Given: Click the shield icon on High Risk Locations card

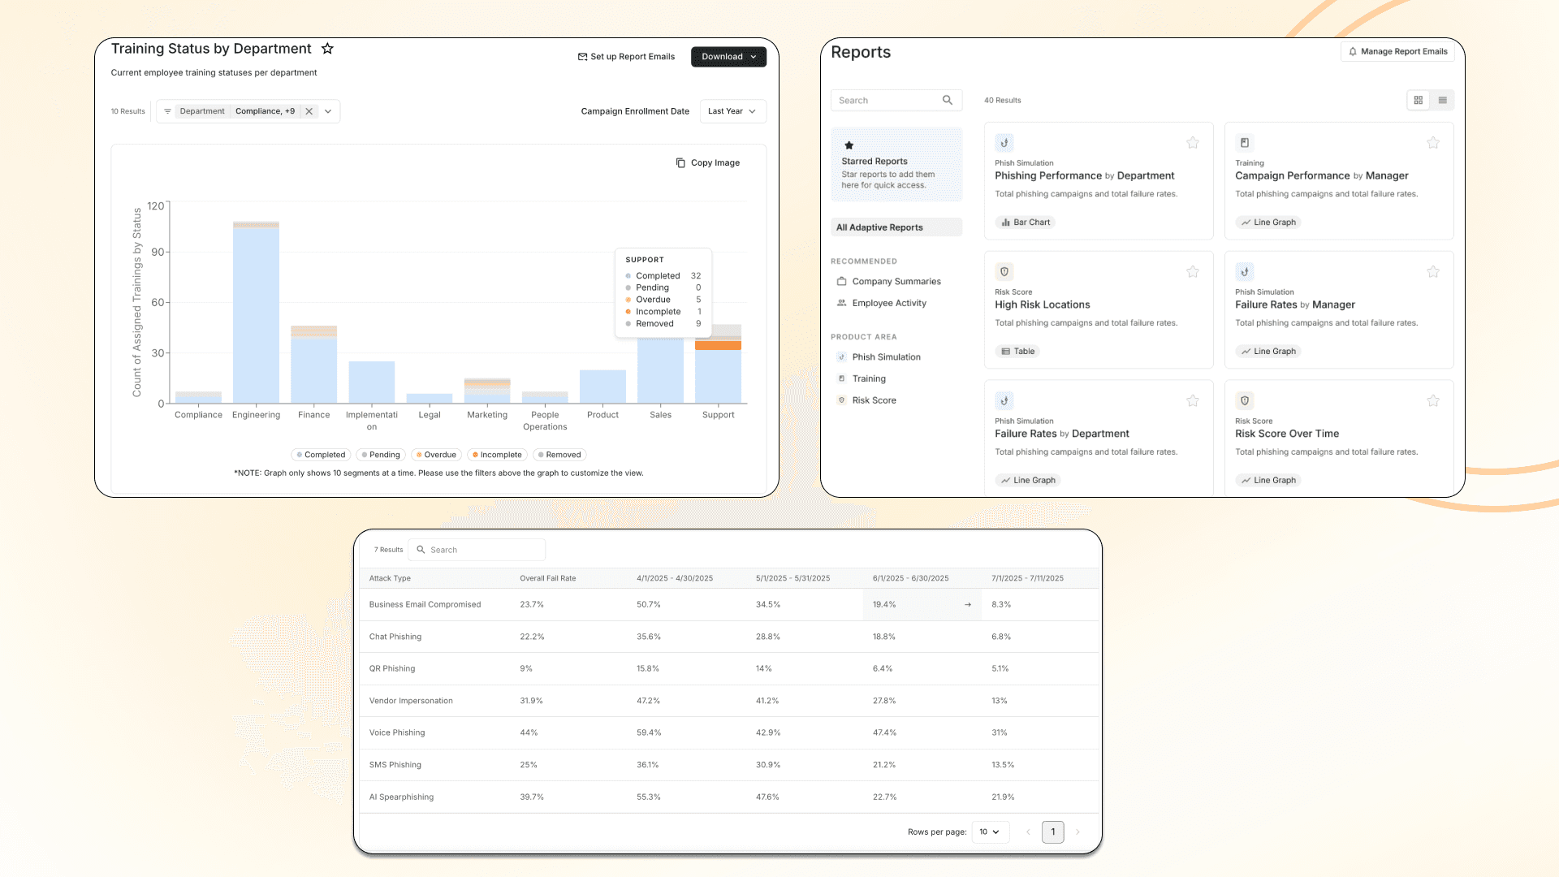Looking at the screenshot, I should click(1004, 272).
